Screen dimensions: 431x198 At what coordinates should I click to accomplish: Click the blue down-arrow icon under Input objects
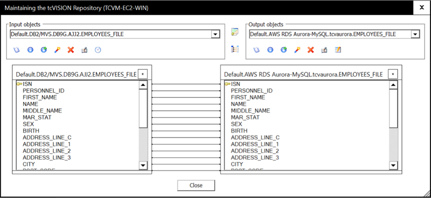pos(30,50)
